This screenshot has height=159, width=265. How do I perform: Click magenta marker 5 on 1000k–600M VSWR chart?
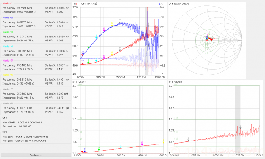[142, 144]
